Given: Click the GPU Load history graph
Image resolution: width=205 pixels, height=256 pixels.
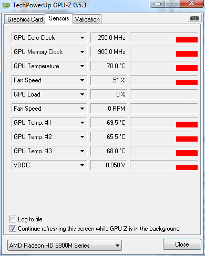Looking at the screenshot, I should [164, 94].
